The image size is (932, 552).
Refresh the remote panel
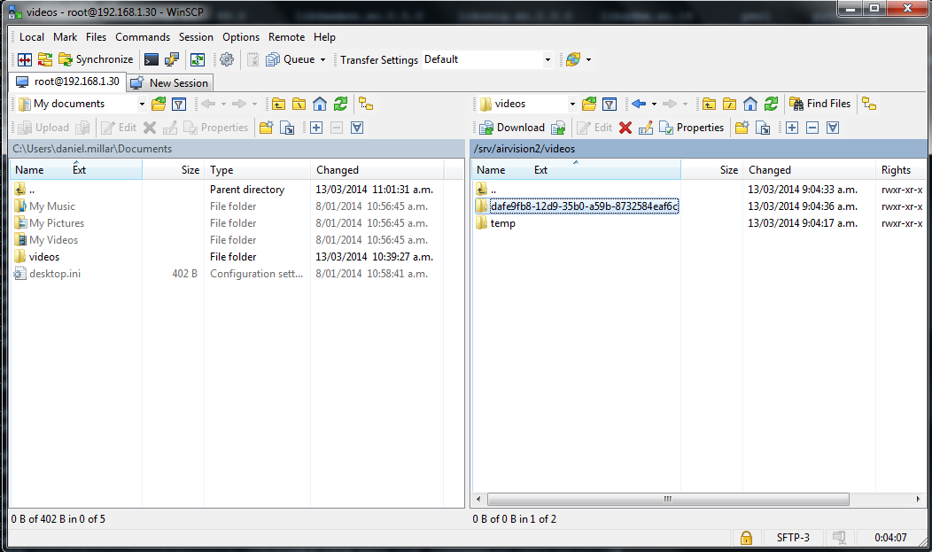pos(771,105)
